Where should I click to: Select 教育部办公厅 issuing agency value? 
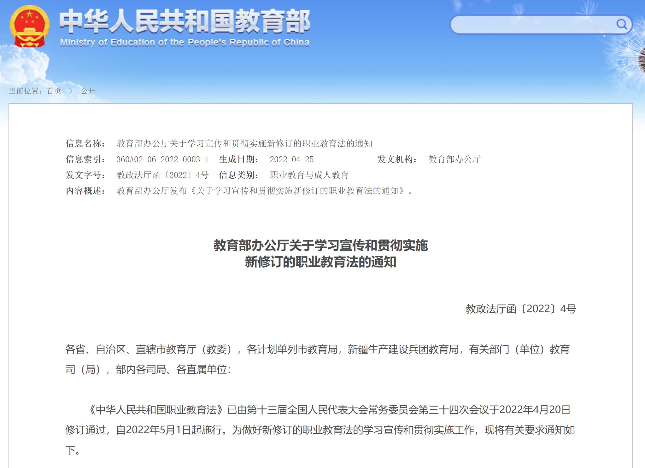pyautogui.click(x=454, y=159)
